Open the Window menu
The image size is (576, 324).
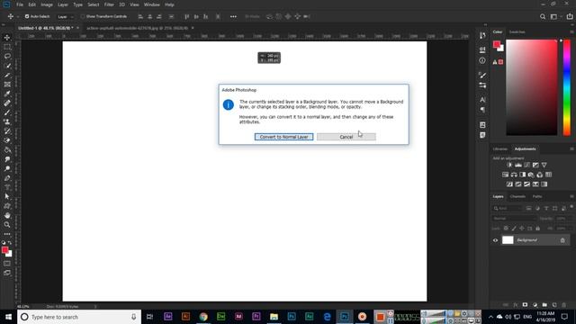tap(152, 4)
